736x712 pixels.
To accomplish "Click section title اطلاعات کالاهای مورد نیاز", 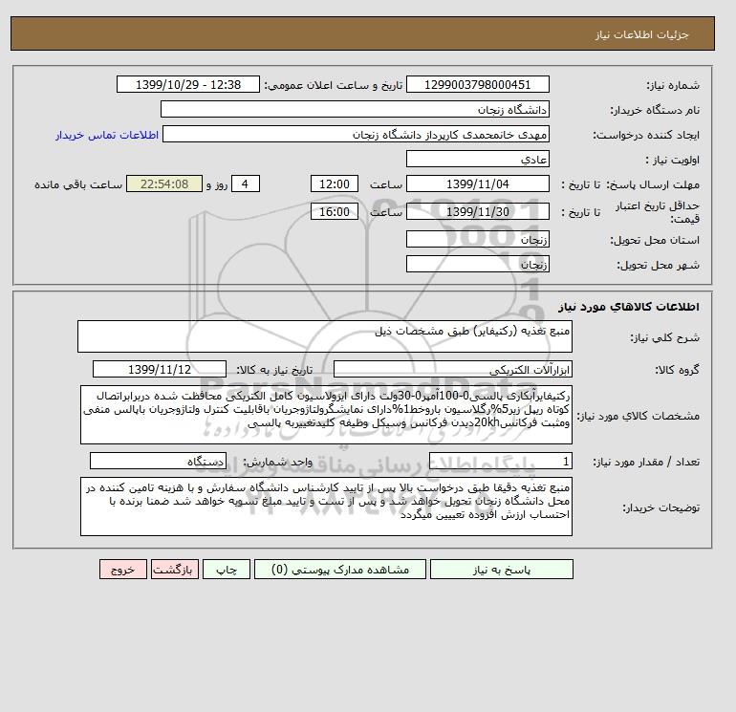I will [629, 307].
